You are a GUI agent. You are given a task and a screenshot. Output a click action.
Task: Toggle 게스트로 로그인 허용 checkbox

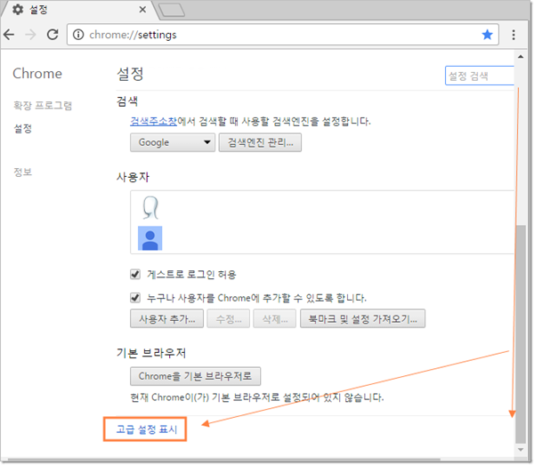point(135,274)
